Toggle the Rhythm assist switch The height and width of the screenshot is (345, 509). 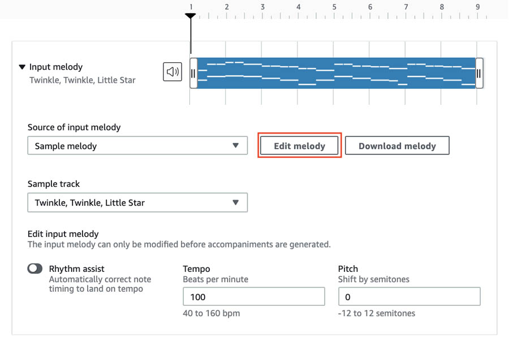(x=35, y=269)
